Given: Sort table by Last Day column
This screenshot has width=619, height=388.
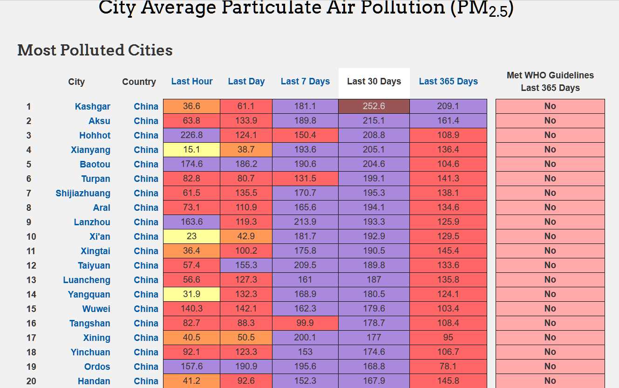Looking at the screenshot, I should click(246, 82).
